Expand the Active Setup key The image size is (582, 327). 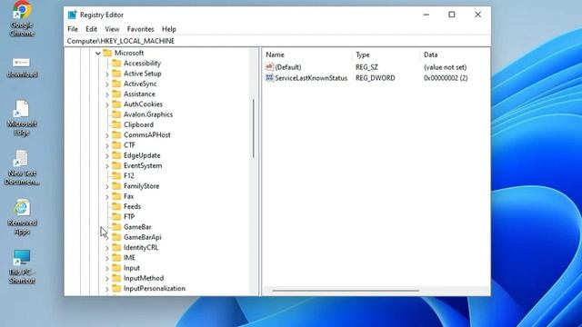point(107,74)
